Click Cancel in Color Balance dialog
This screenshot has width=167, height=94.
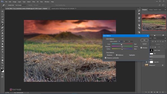click(x=144, y=44)
